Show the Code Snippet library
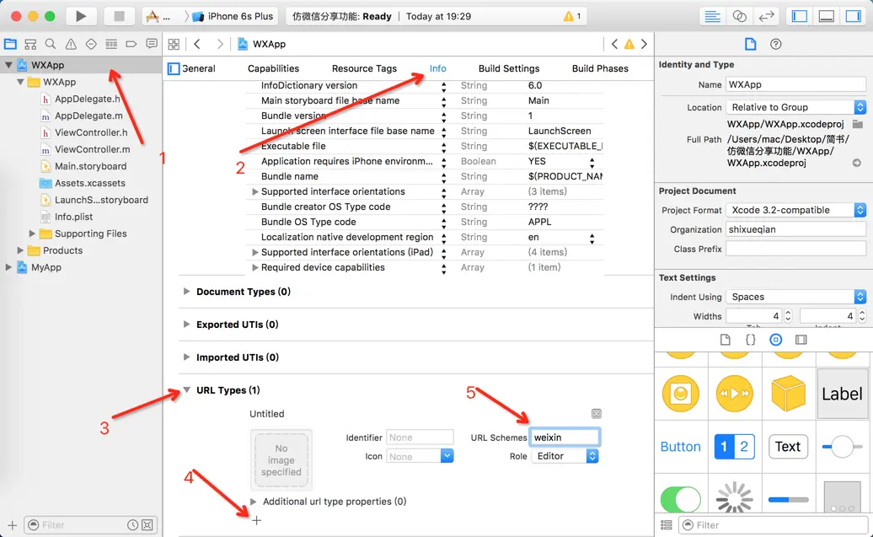Image resolution: width=873 pixels, height=537 pixels. (751, 340)
